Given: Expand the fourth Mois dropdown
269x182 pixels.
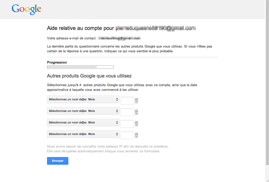Looking at the screenshot, I should (x=103, y=134).
